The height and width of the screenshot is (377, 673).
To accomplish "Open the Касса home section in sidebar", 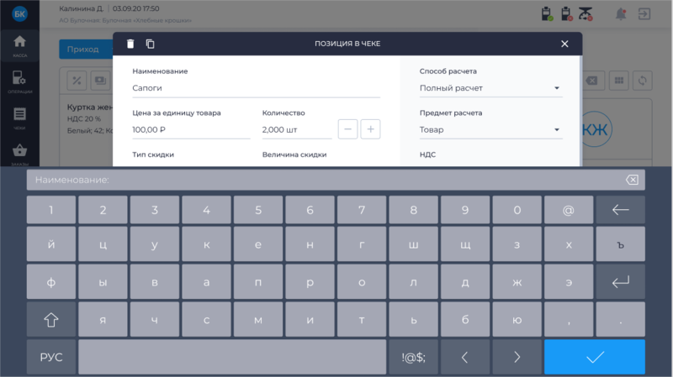I will [x=19, y=45].
